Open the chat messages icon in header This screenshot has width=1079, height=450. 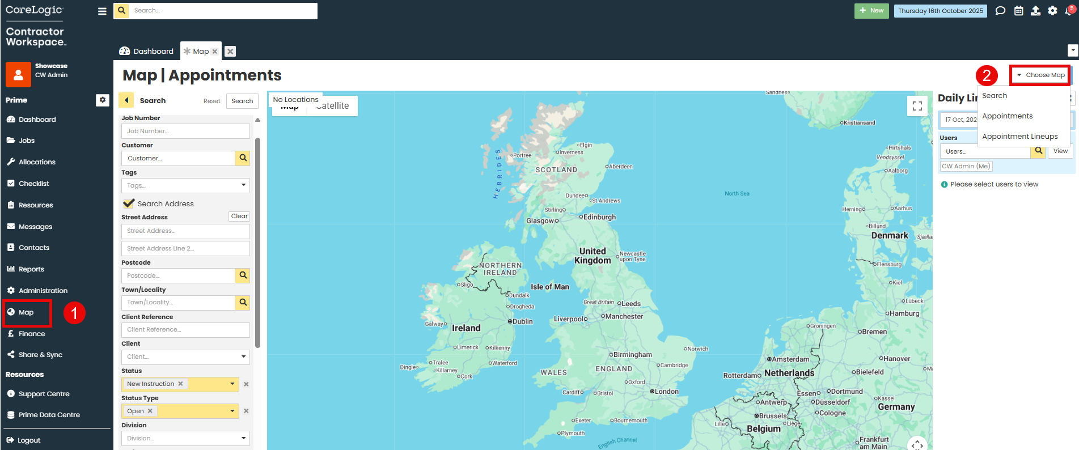click(x=1000, y=11)
